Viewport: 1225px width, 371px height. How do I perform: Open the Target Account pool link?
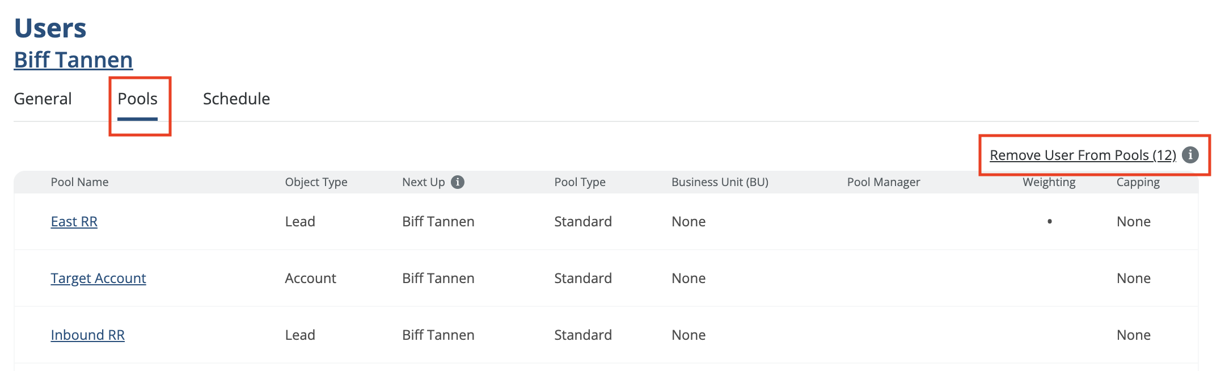pyautogui.click(x=98, y=279)
